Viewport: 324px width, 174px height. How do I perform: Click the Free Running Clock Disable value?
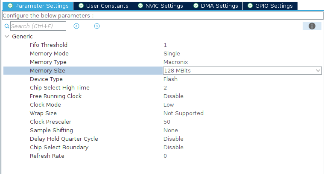(x=173, y=96)
